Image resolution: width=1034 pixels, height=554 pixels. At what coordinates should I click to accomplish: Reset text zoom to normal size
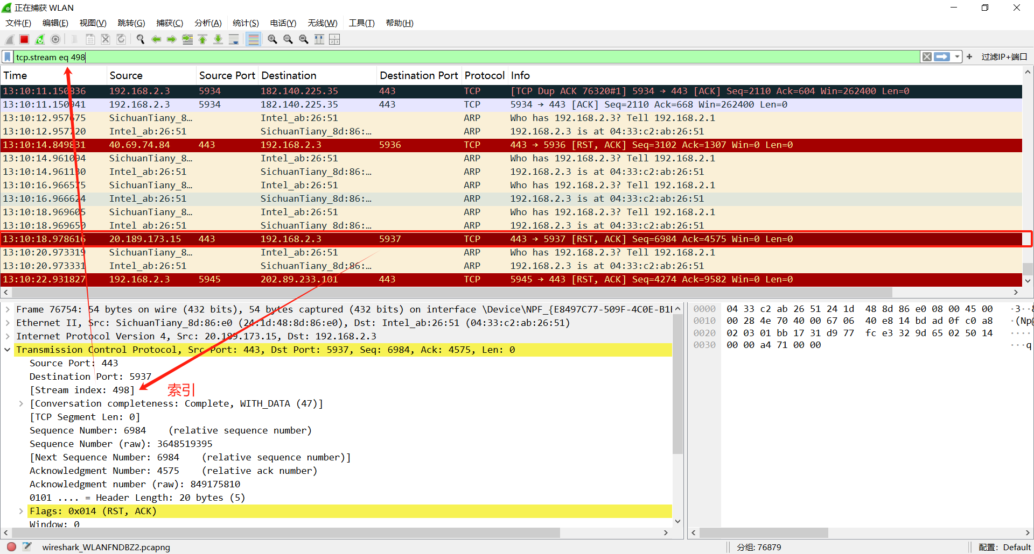click(x=304, y=39)
